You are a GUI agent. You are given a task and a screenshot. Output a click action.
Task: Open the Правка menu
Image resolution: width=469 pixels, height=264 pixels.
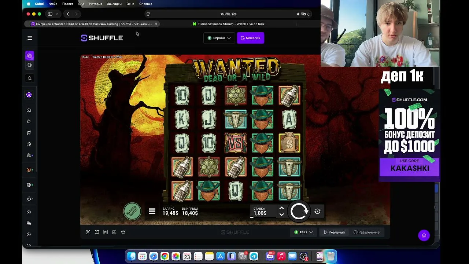pos(68,4)
